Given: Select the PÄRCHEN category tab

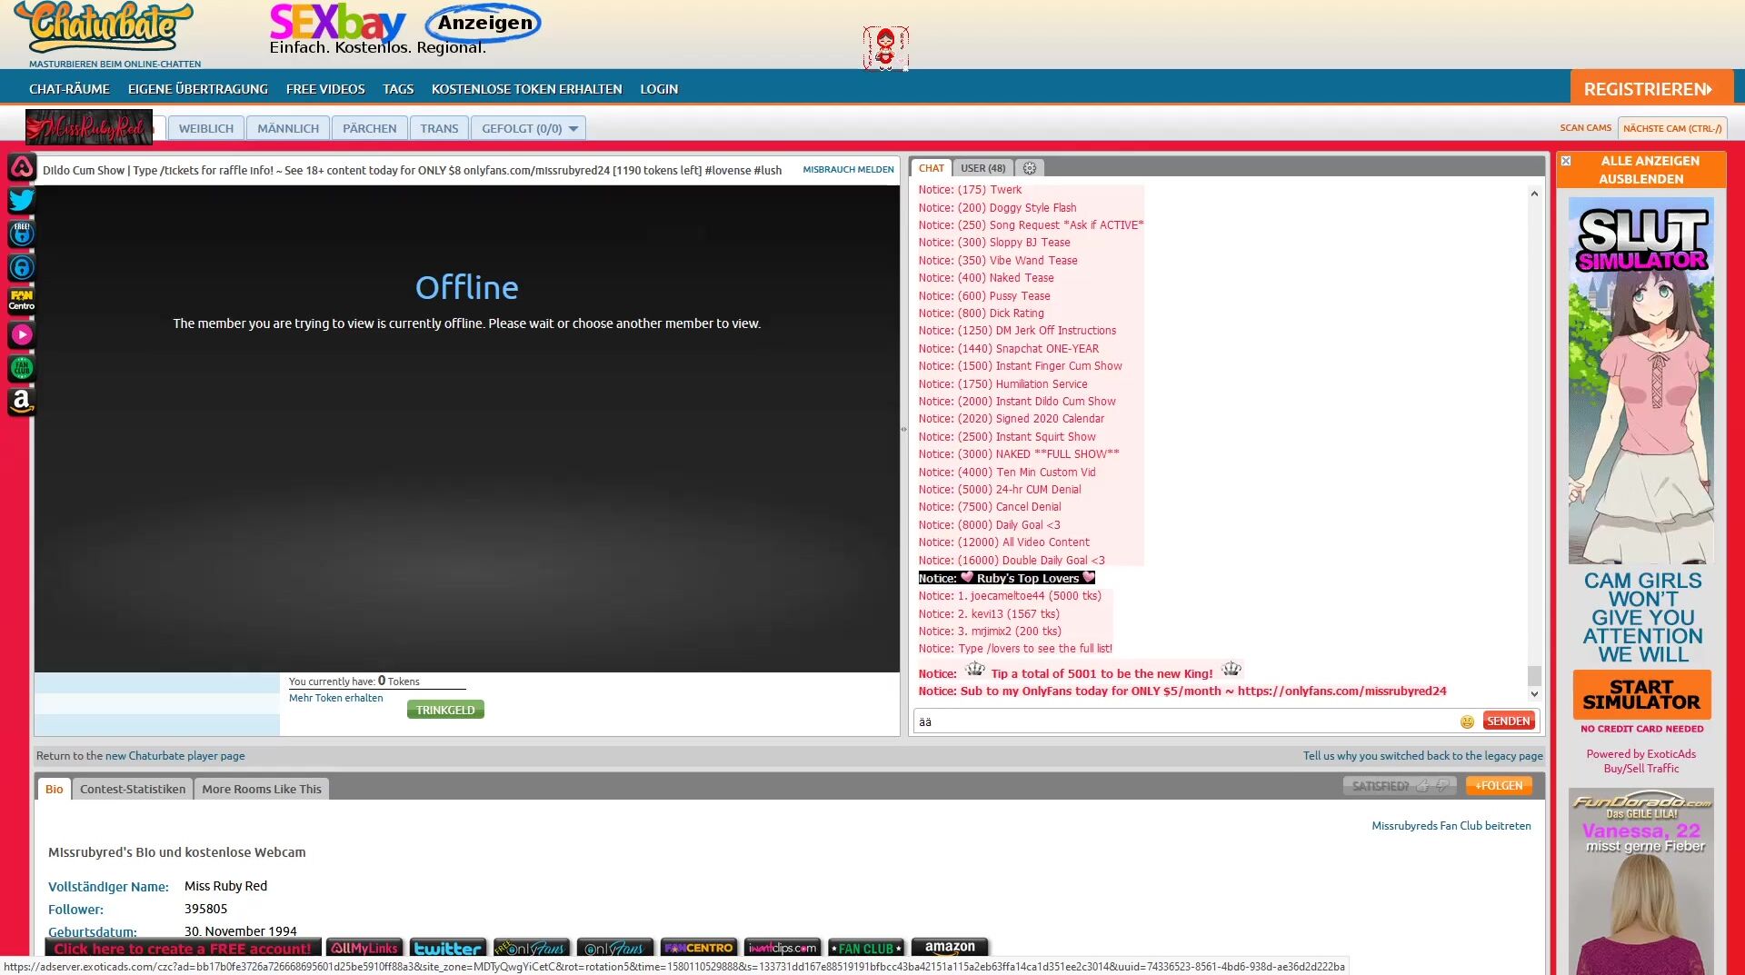Looking at the screenshot, I should 370,128.
